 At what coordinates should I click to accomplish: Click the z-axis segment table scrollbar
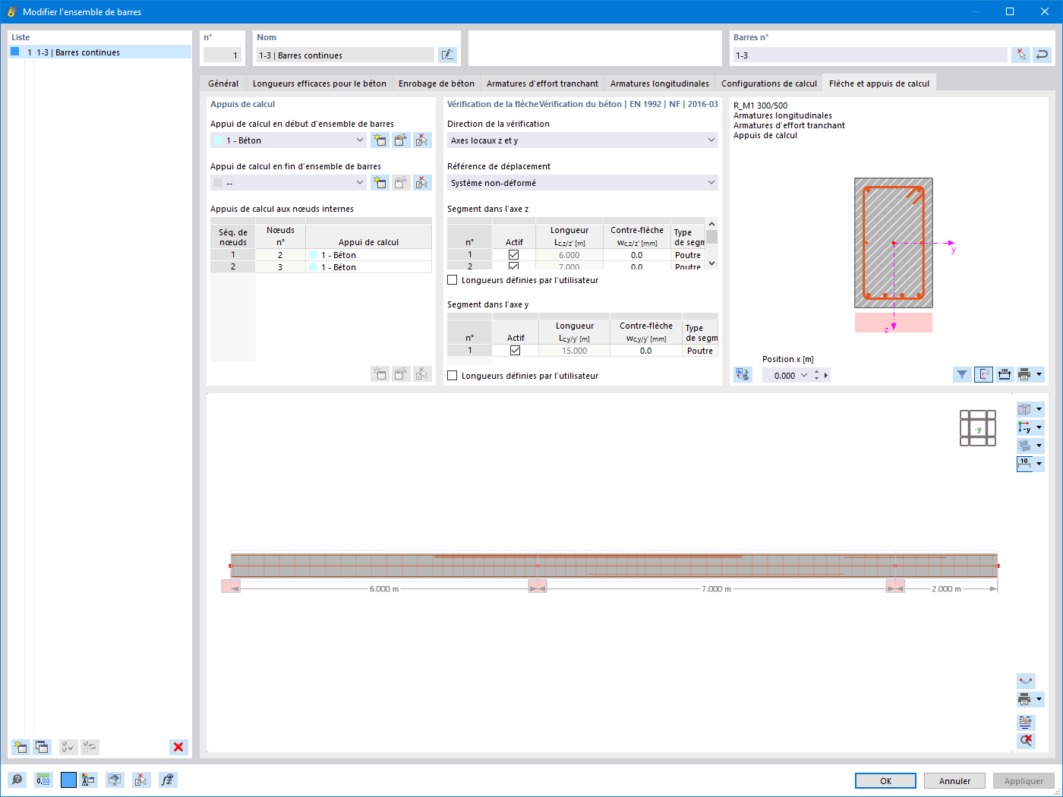711,244
